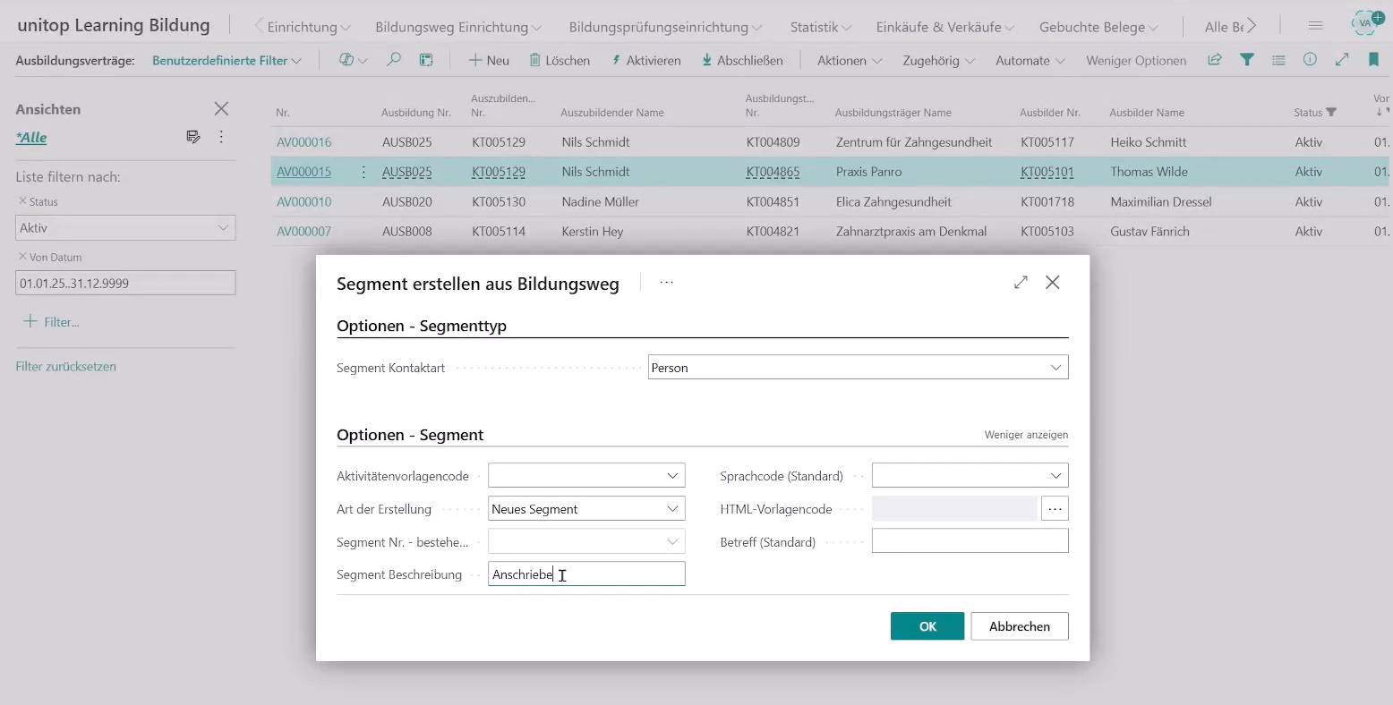This screenshot has width=1393, height=705.
Task: Click the search magnifier icon in toolbar
Action: (394, 60)
